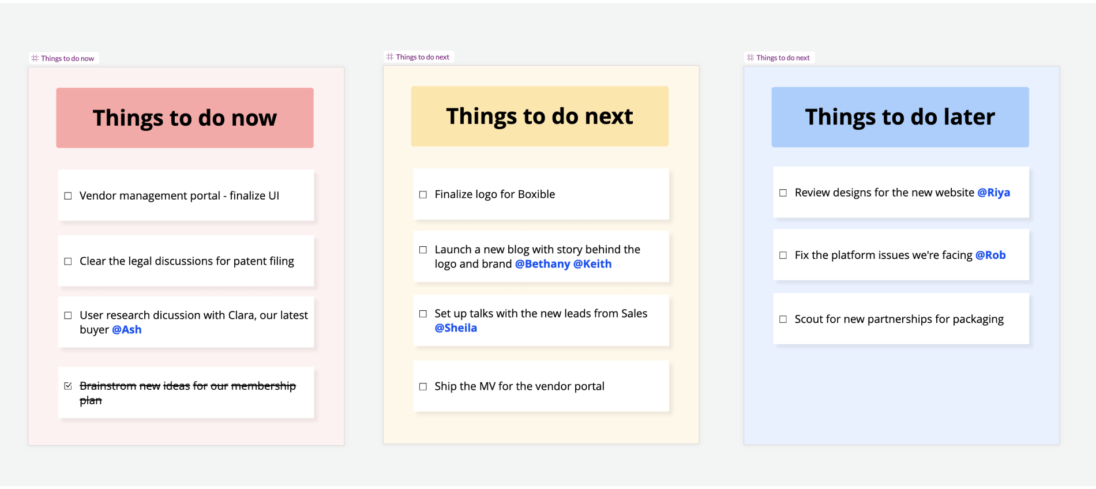Viewport: 1096px width, 489px height.
Task: Uncheck the completed Brainstrom new ideas task
Action: click(68, 386)
